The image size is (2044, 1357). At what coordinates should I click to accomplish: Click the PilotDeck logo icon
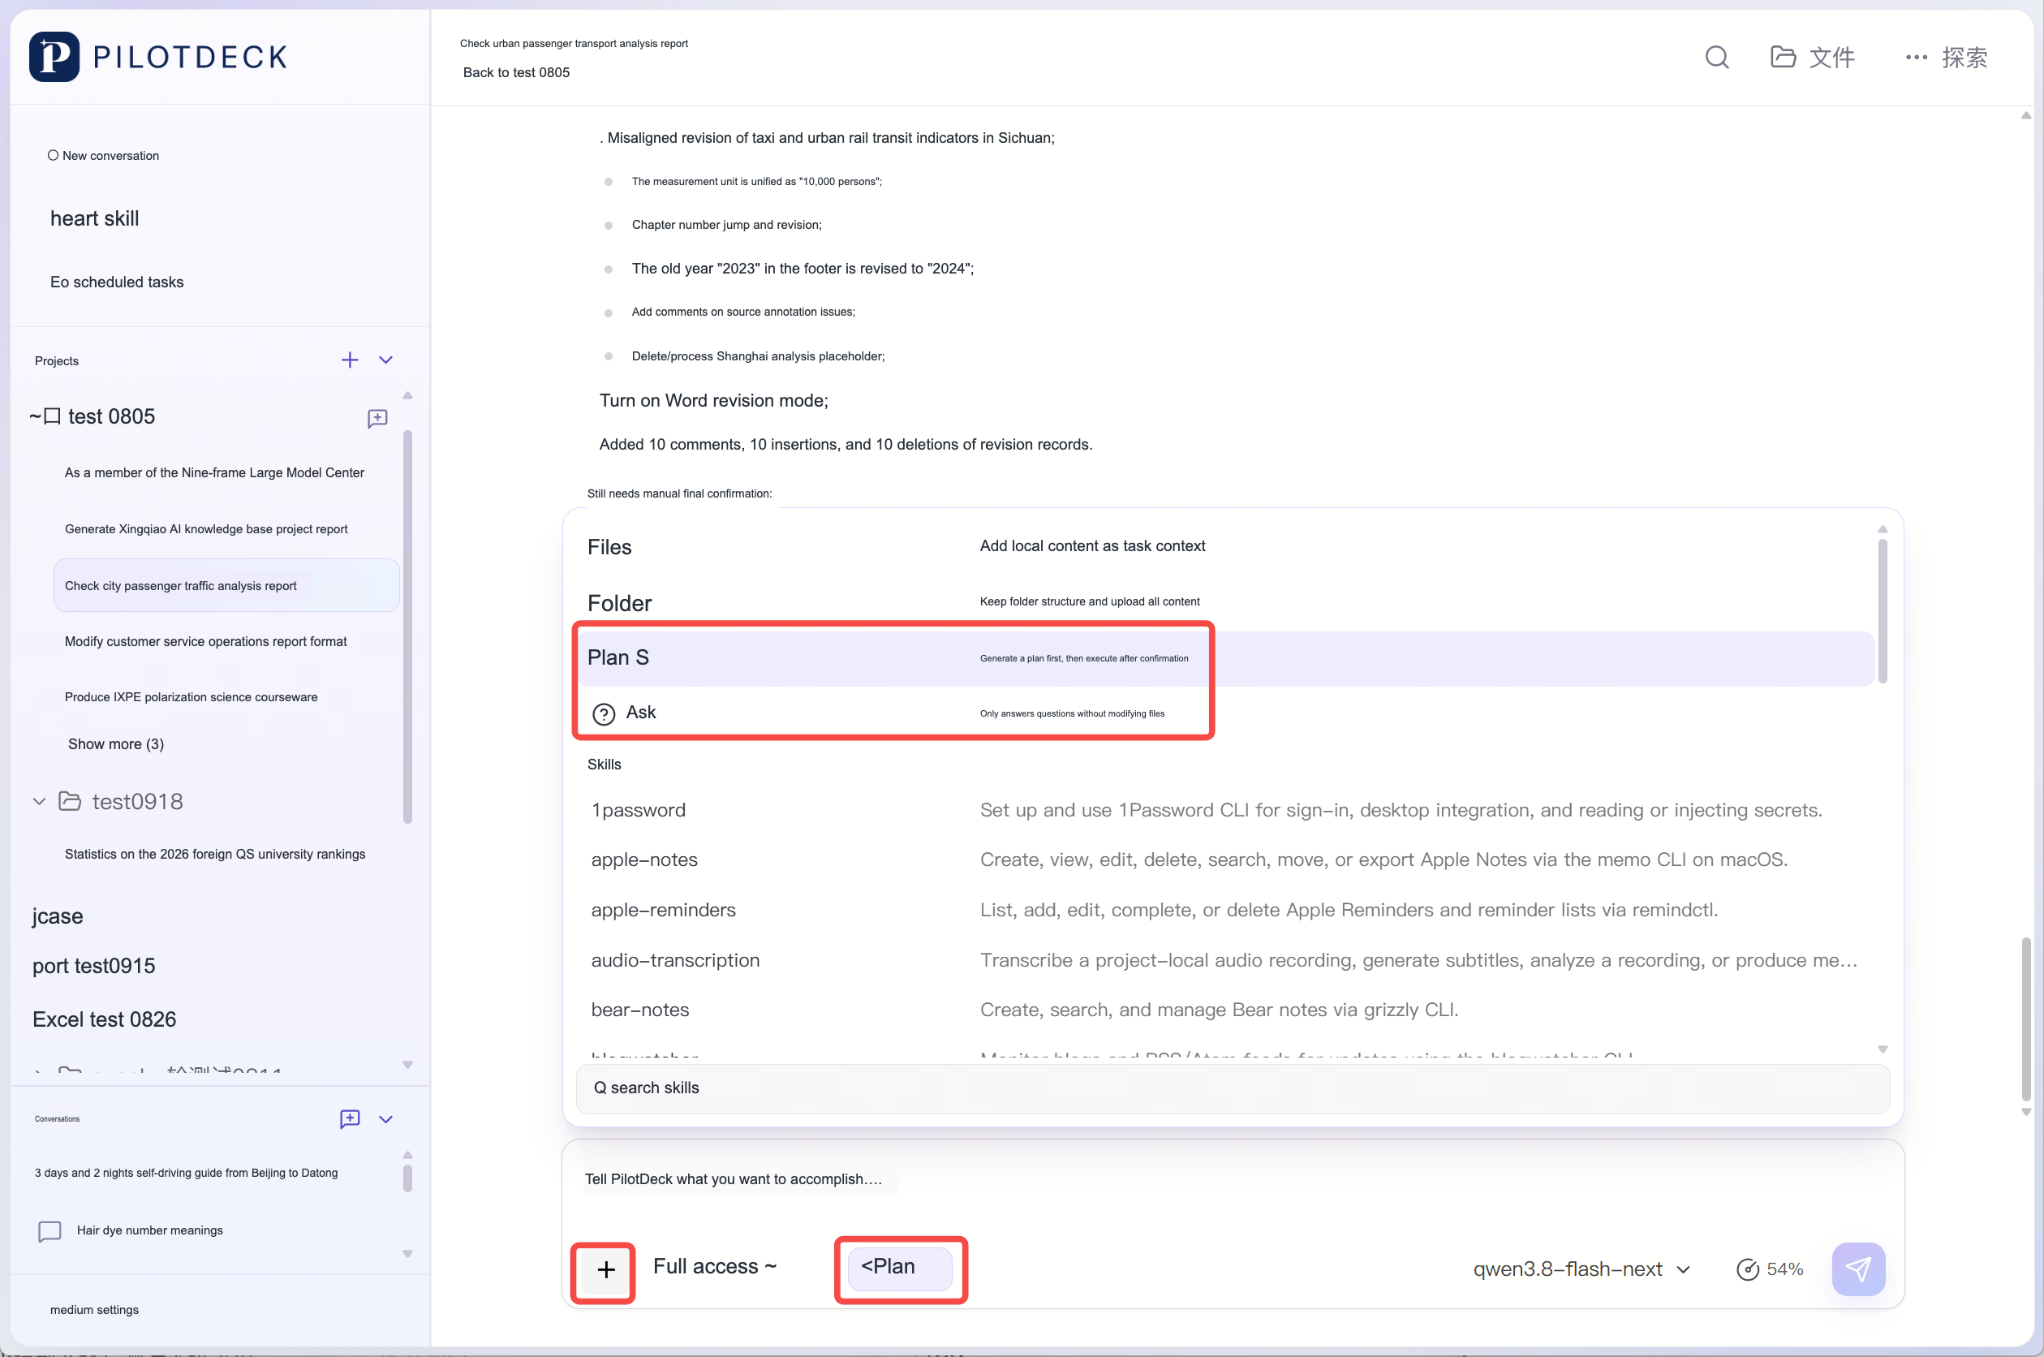point(54,57)
